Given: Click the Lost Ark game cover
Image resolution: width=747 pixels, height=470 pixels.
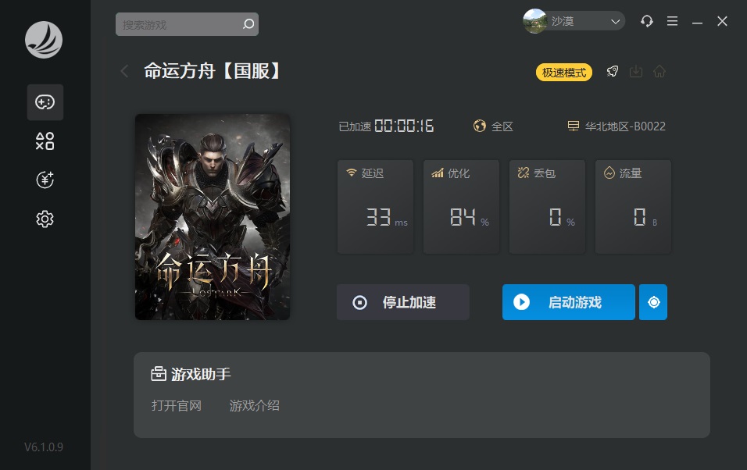Looking at the screenshot, I should point(213,217).
